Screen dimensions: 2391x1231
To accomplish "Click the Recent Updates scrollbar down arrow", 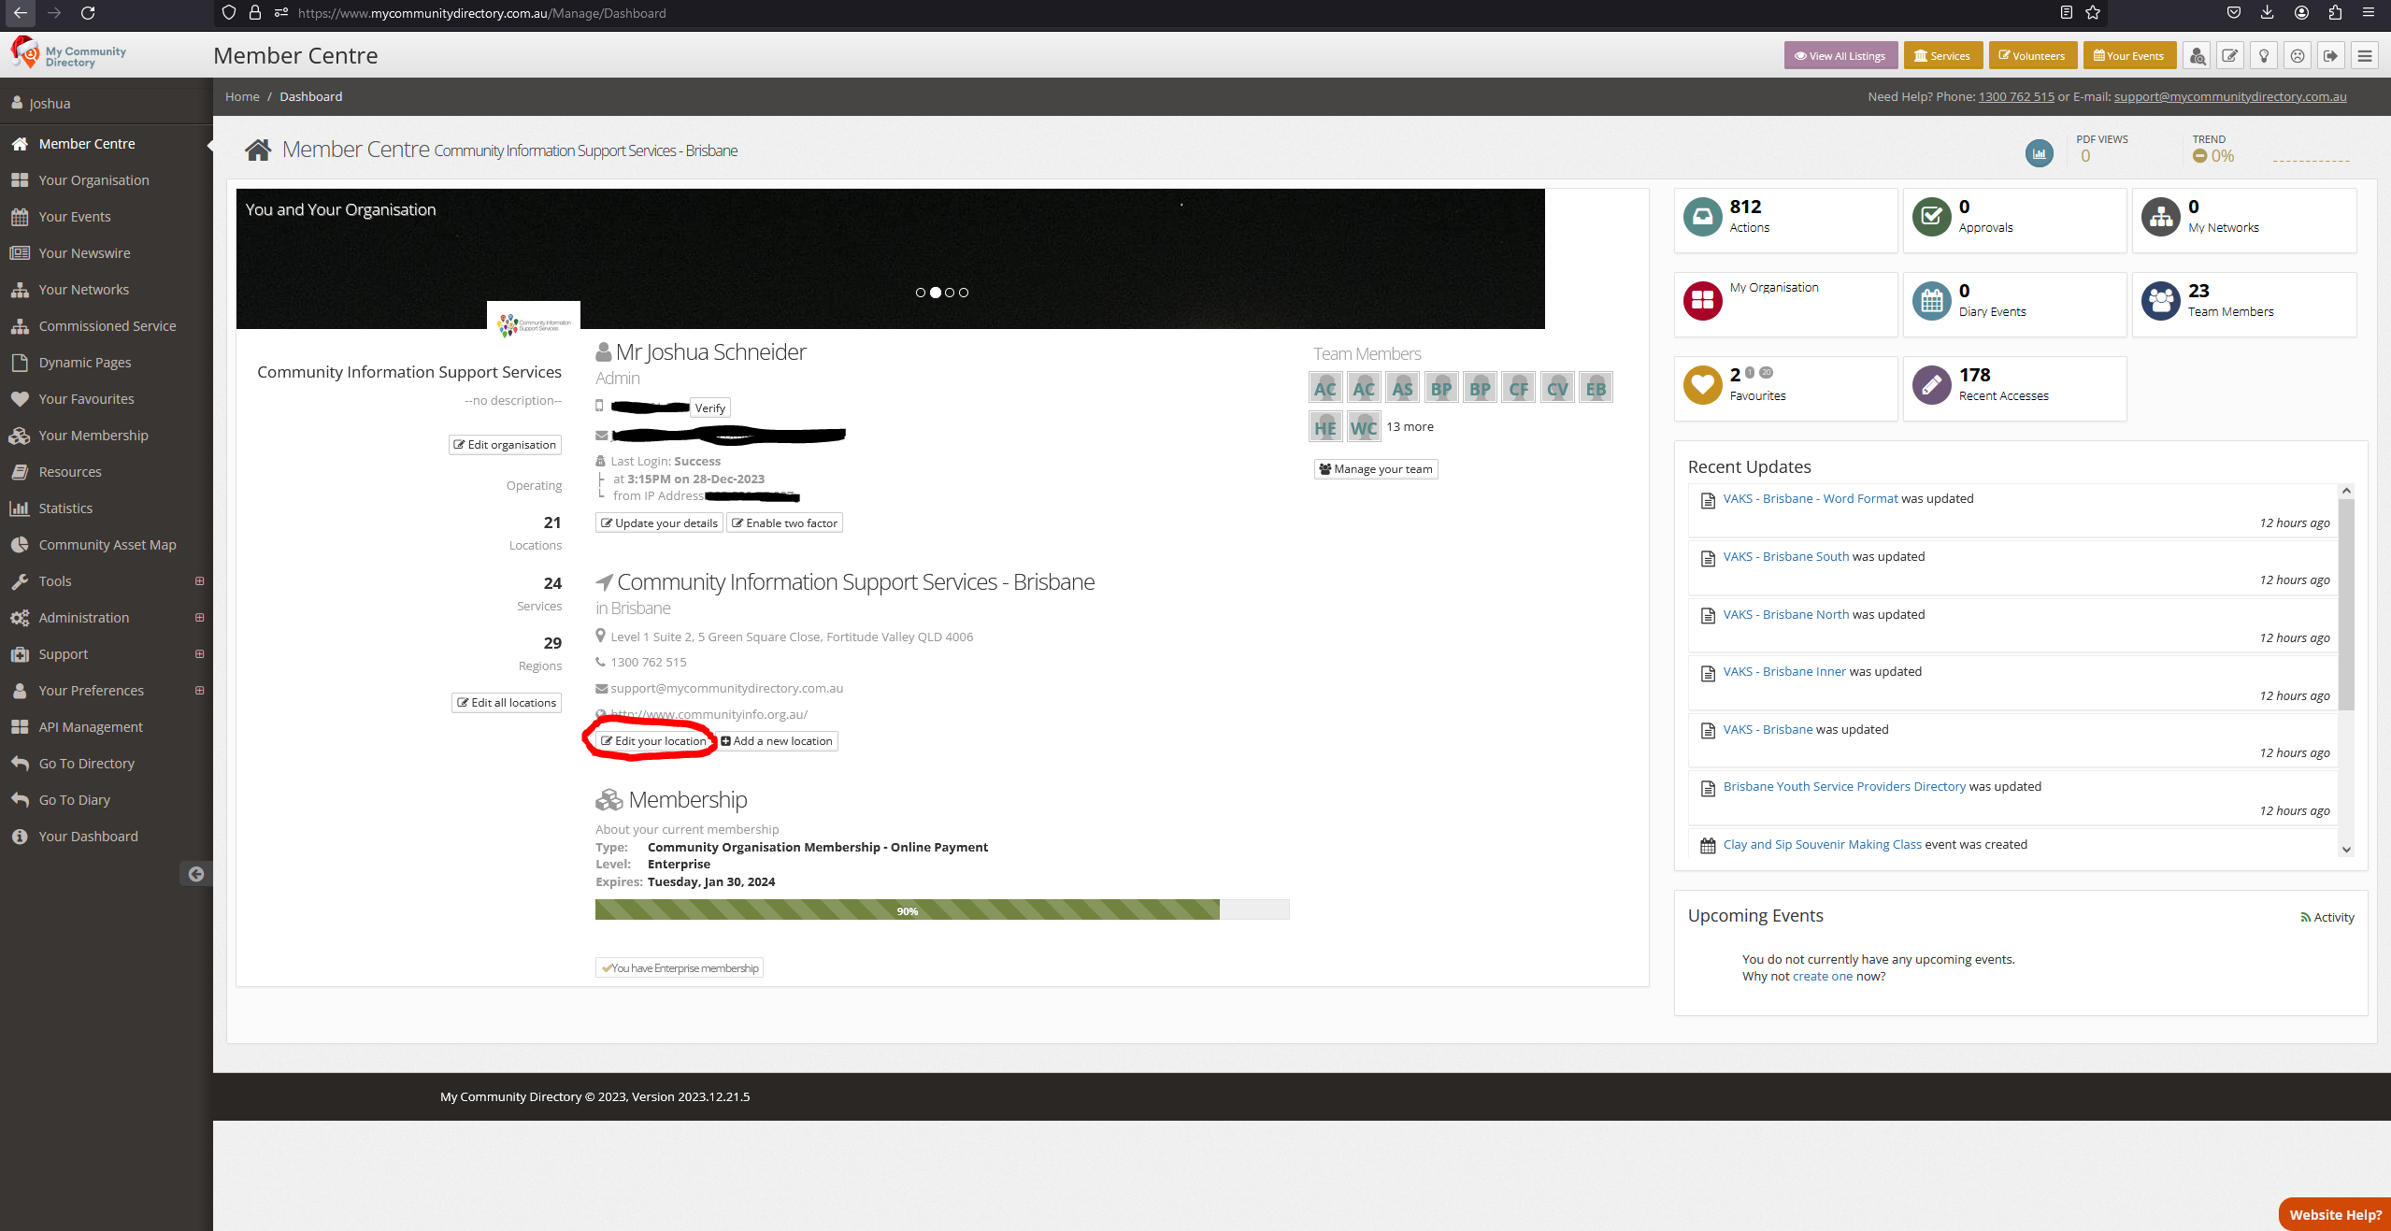I will (x=2346, y=850).
